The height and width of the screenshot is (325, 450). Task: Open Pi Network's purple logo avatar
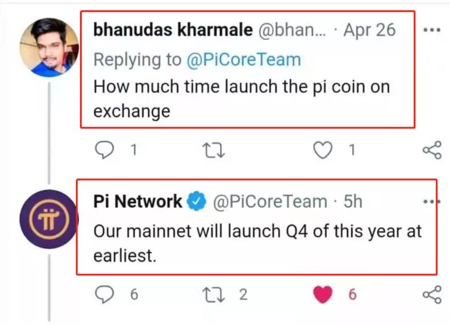49,219
